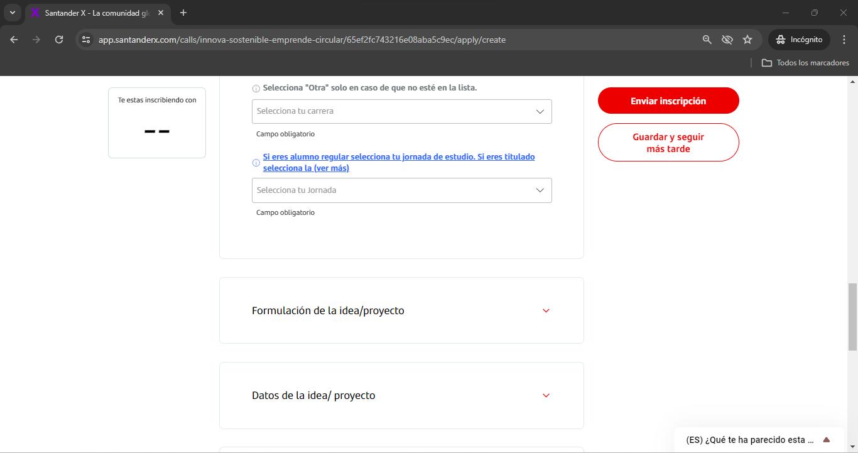Screen dimensions: 858x453
Task: Reload the current page
Action: pos(59,40)
